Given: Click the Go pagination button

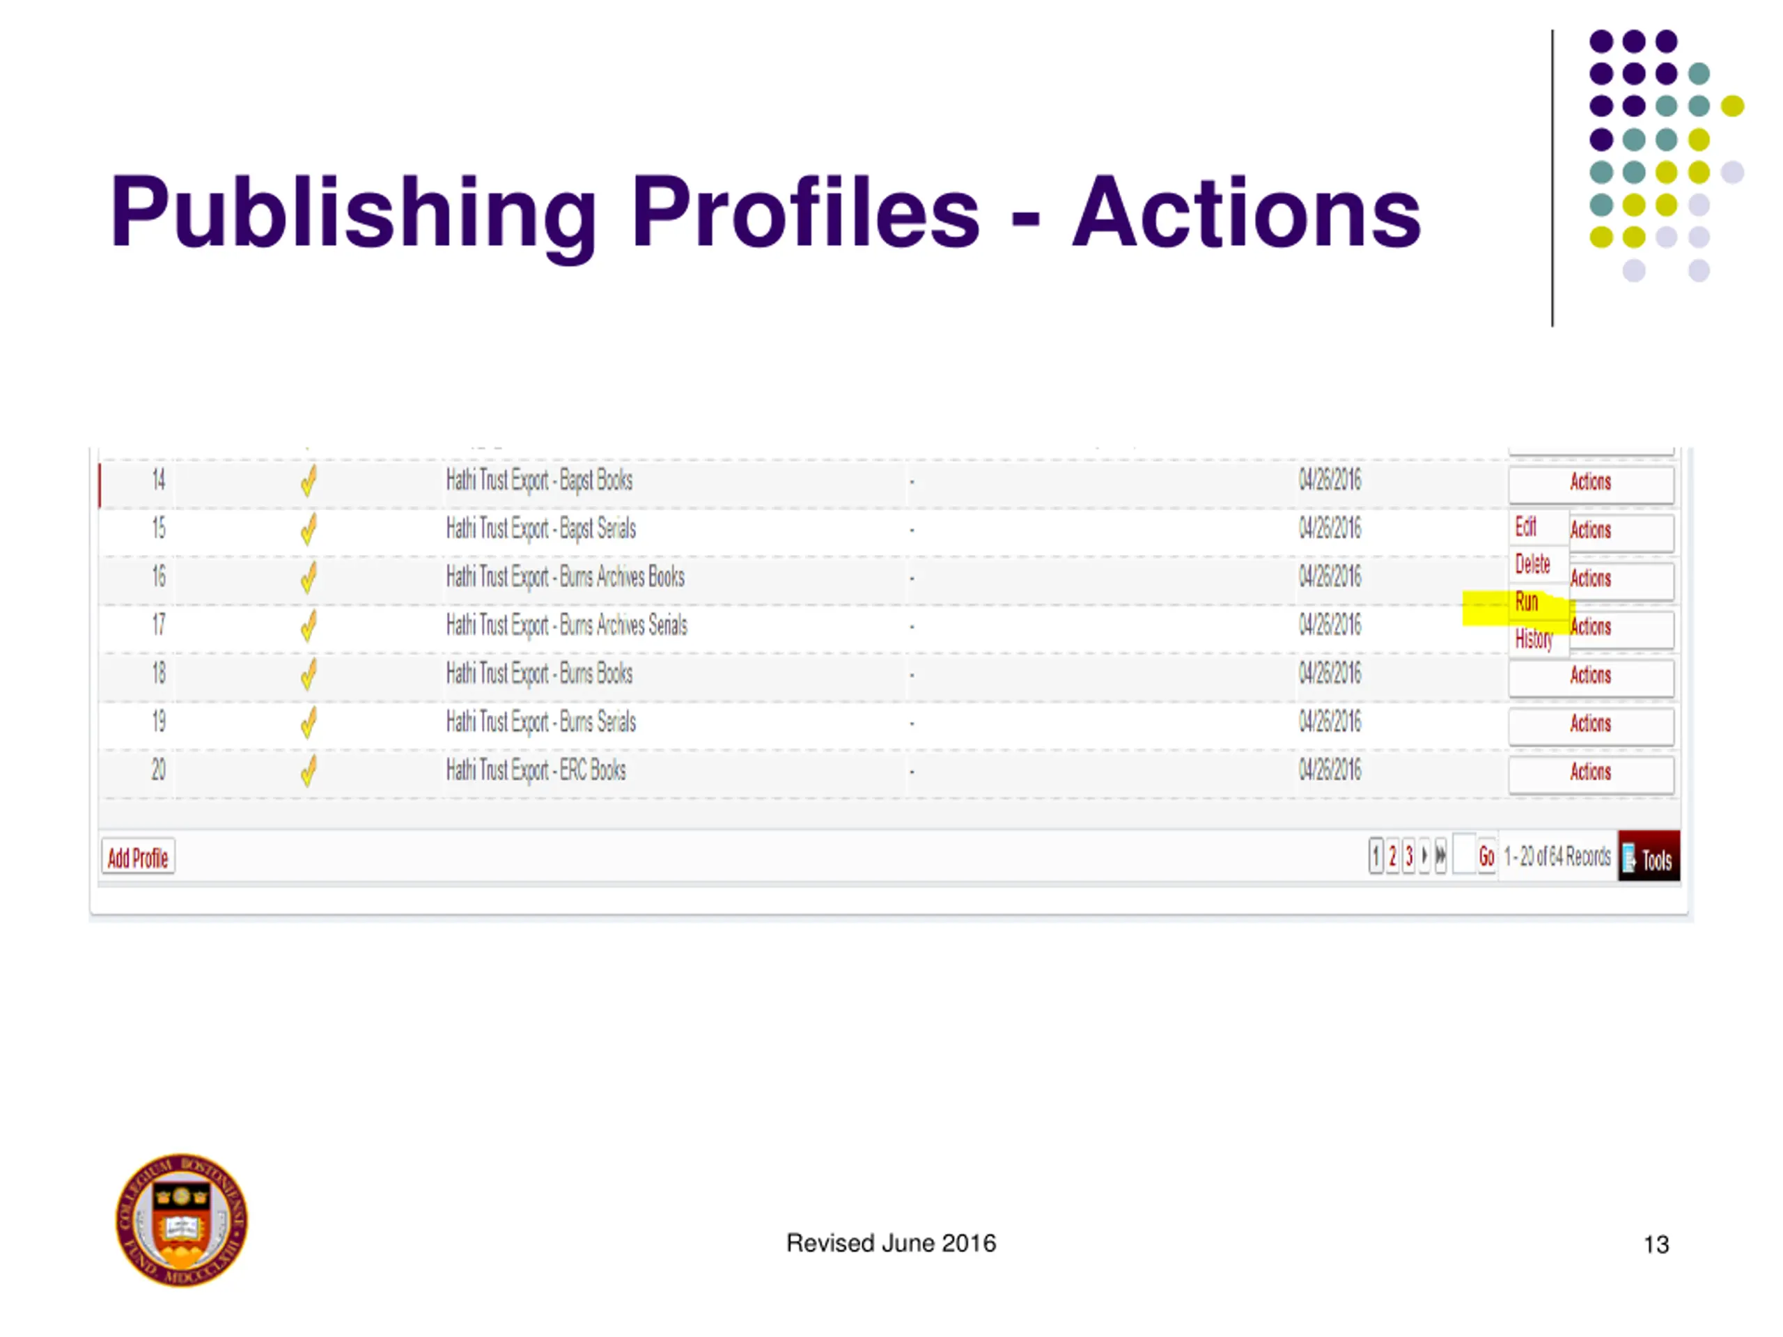Looking at the screenshot, I should click(1486, 857).
